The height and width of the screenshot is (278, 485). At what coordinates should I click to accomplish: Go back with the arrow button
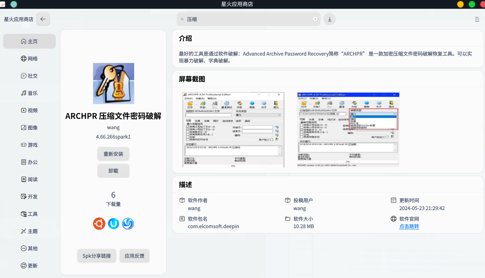pyautogui.click(x=43, y=19)
